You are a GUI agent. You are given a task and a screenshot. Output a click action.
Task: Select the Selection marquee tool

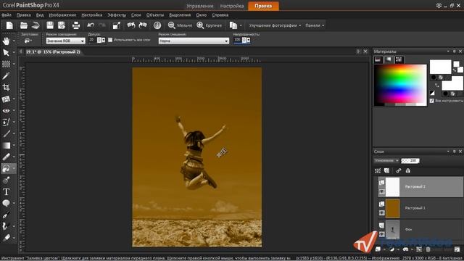pyautogui.click(x=6, y=64)
